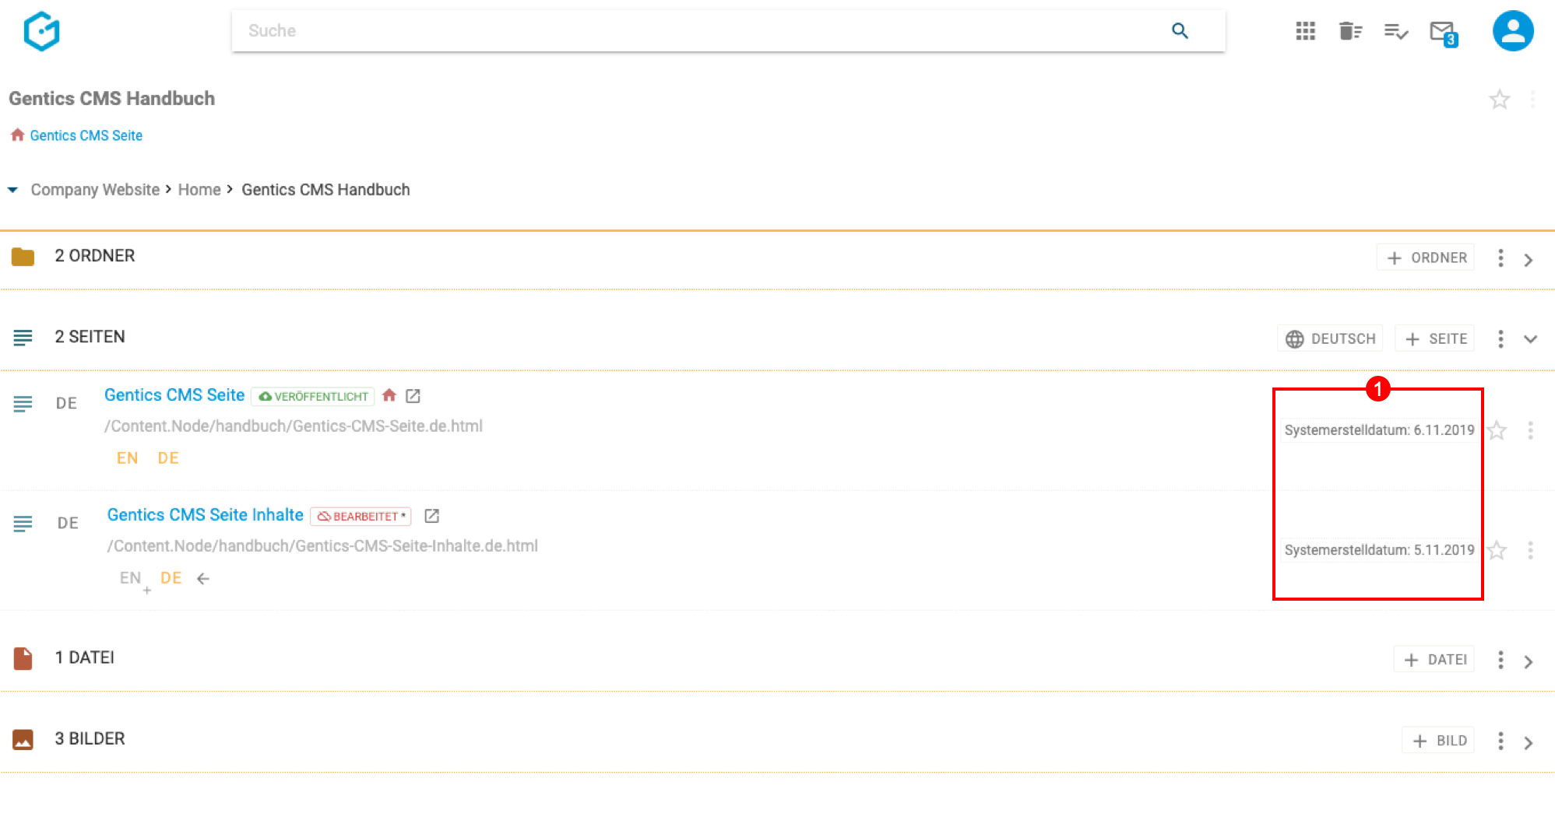Click the Seiten section pages icon
The width and height of the screenshot is (1555, 817).
click(x=23, y=338)
